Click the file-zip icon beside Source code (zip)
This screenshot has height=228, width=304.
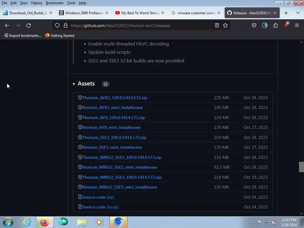pyautogui.click(x=80, y=197)
